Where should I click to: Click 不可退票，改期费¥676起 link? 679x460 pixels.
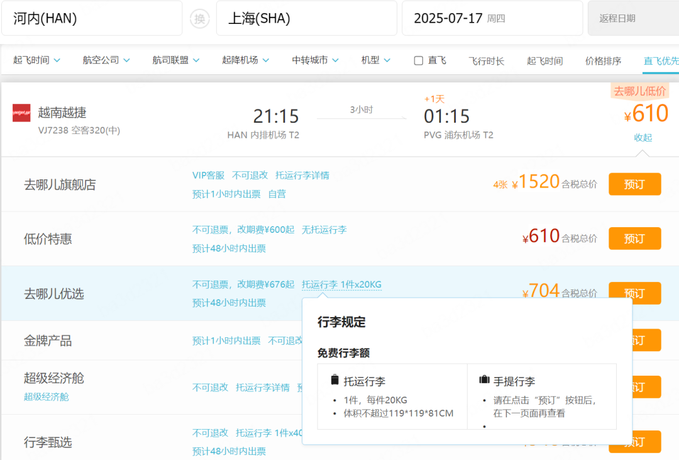[x=243, y=284]
